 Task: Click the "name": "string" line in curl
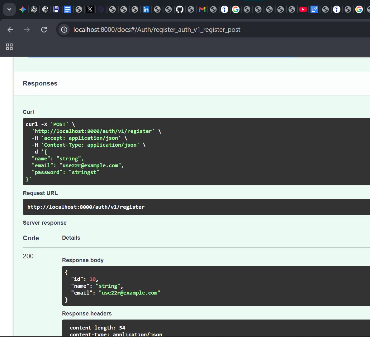click(x=58, y=159)
